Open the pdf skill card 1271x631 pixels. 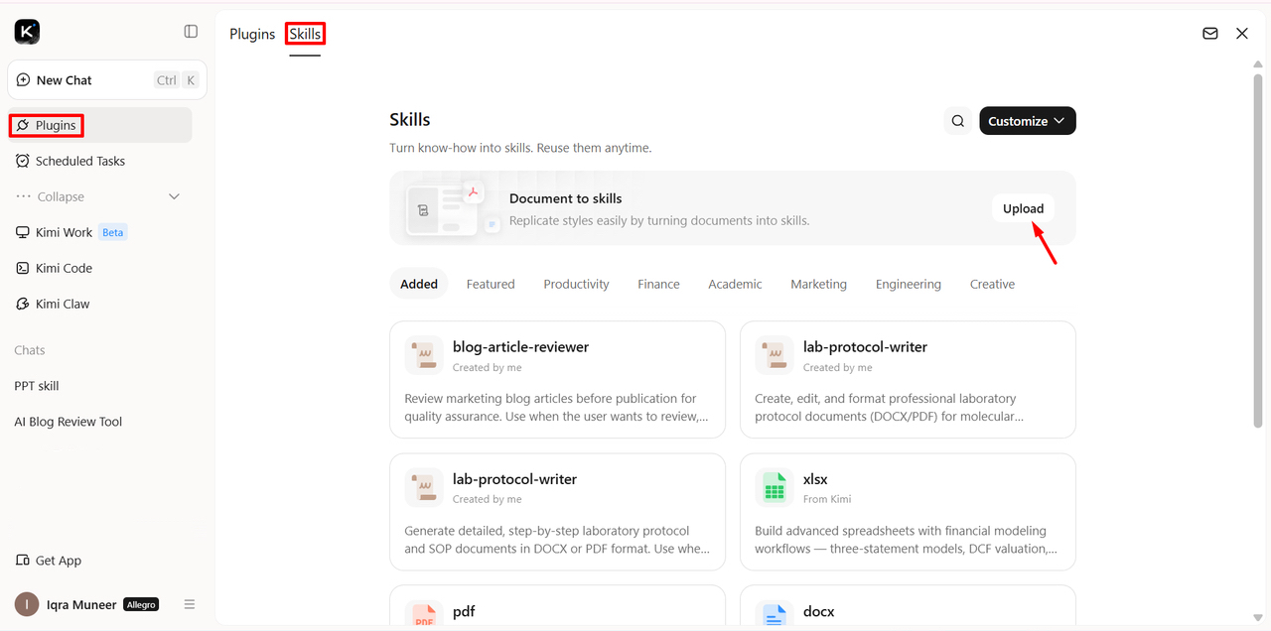click(557, 607)
